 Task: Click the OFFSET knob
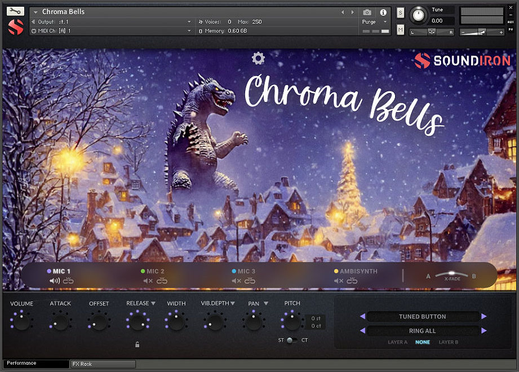coord(99,321)
